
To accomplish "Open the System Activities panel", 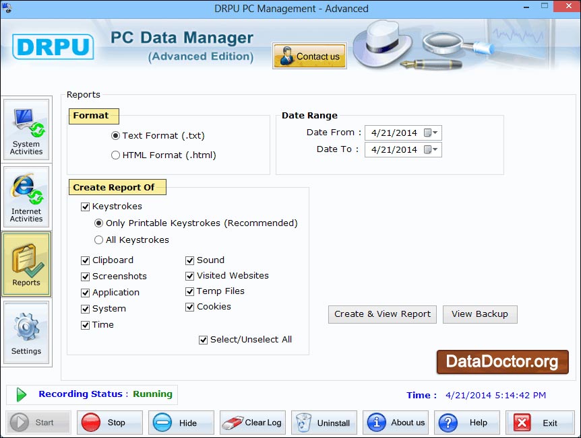I will pos(26,130).
